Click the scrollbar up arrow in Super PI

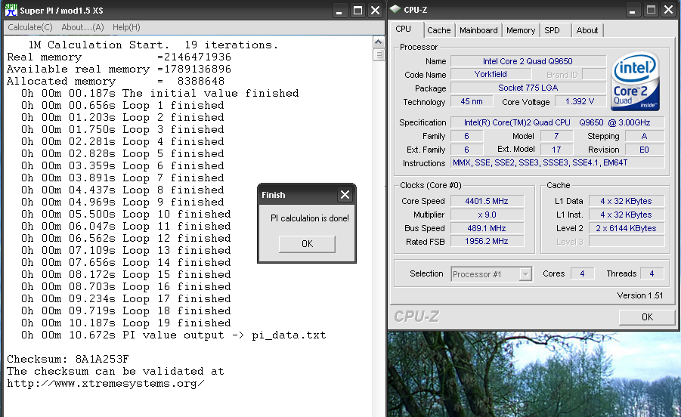(x=378, y=42)
